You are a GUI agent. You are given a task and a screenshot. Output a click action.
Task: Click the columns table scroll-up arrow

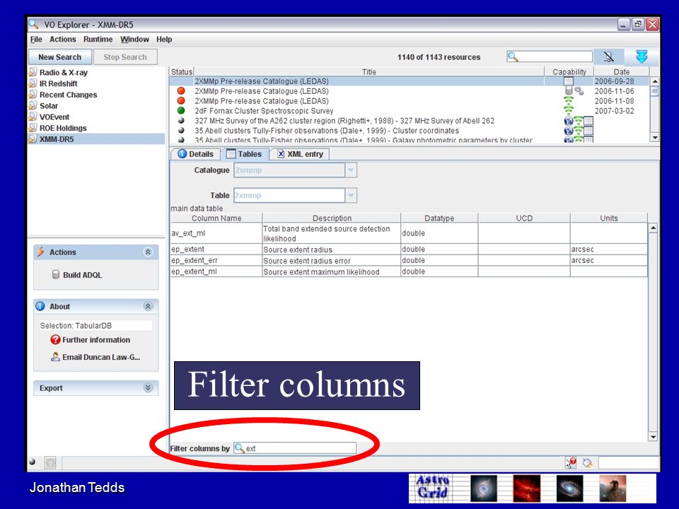tap(653, 228)
